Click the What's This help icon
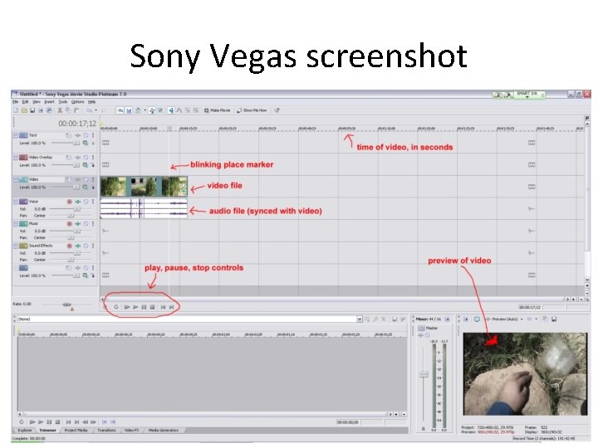 [x=277, y=110]
